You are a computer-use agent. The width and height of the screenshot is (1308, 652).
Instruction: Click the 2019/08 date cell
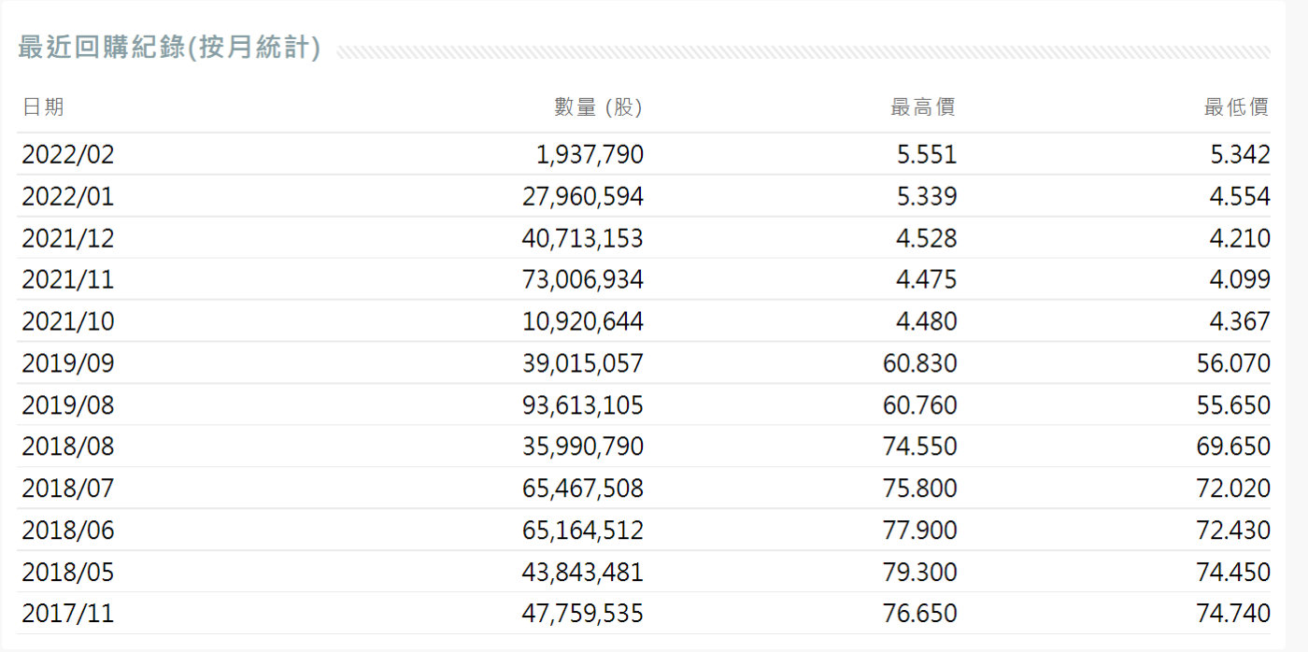coord(68,405)
